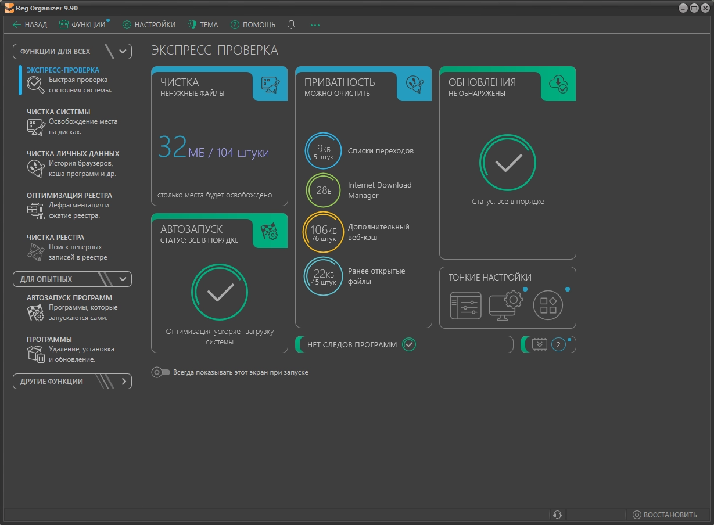Select ЧИСТКА РЕЕСТРА in the sidebar

(56, 237)
